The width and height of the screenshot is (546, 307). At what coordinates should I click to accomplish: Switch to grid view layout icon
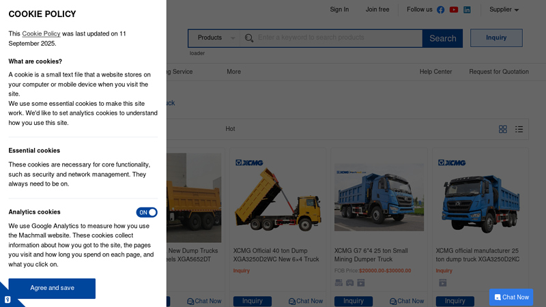pyautogui.click(x=503, y=129)
